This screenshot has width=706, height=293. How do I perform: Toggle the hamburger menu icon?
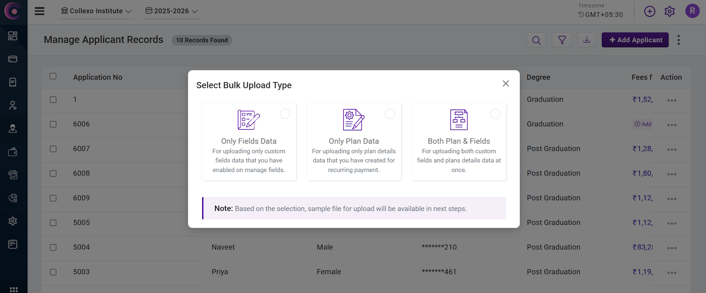pyautogui.click(x=40, y=11)
